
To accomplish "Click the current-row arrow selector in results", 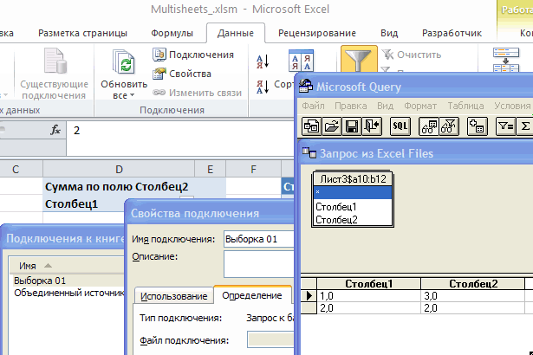I will 309,296.
